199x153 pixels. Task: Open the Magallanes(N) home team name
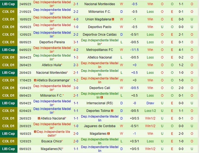pos(52,149)
